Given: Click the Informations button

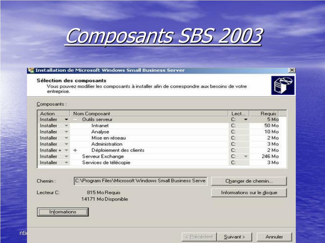Looking at the screenshot, I should tap(63, 212).
